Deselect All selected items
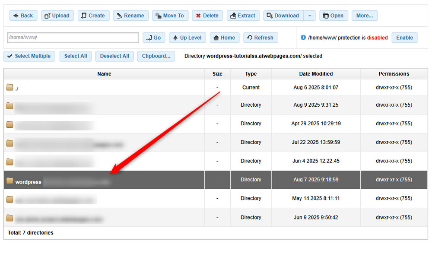This screenshot has width=432, height=257. pyautogui.click(x=114, y=56)
